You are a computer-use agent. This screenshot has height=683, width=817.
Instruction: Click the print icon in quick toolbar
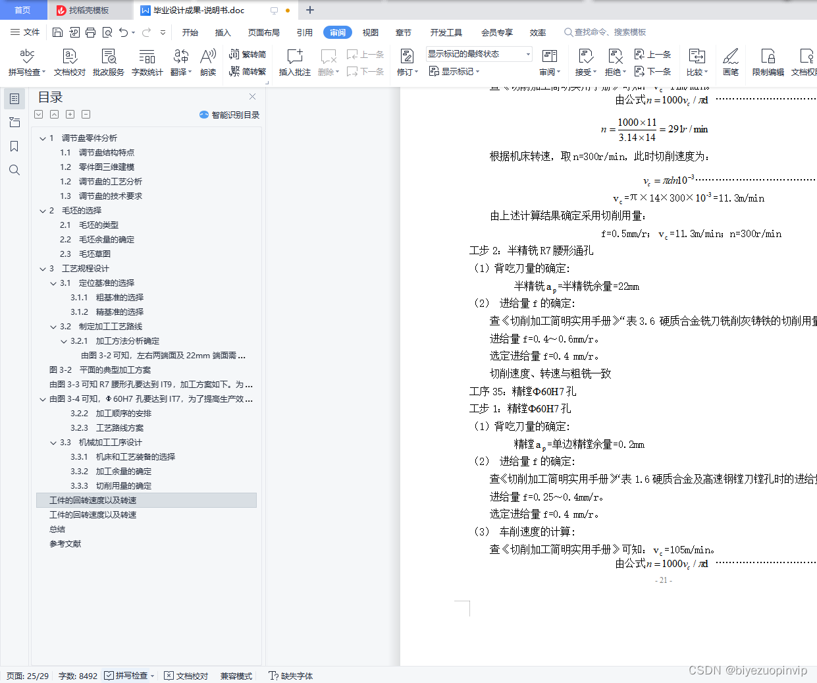coord(90,32)
